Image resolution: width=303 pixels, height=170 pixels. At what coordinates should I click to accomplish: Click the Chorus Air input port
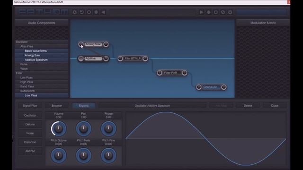(199, 87)
